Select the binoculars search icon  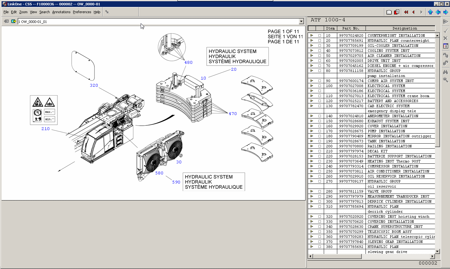[446, 72]
